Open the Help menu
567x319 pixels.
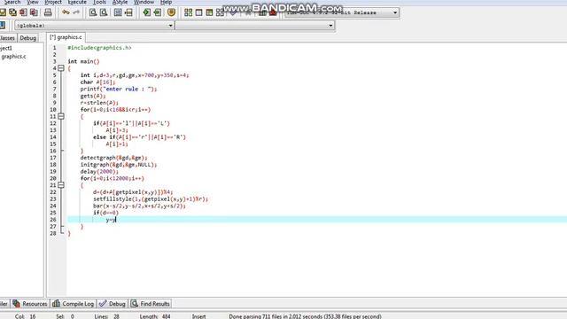point(166,2)
